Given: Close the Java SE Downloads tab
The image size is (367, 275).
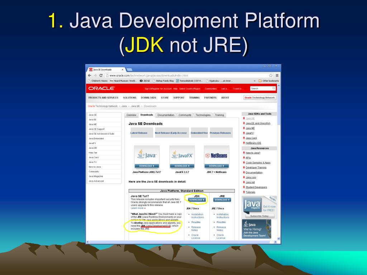Looking at the screenshot, I should [123, 70].
